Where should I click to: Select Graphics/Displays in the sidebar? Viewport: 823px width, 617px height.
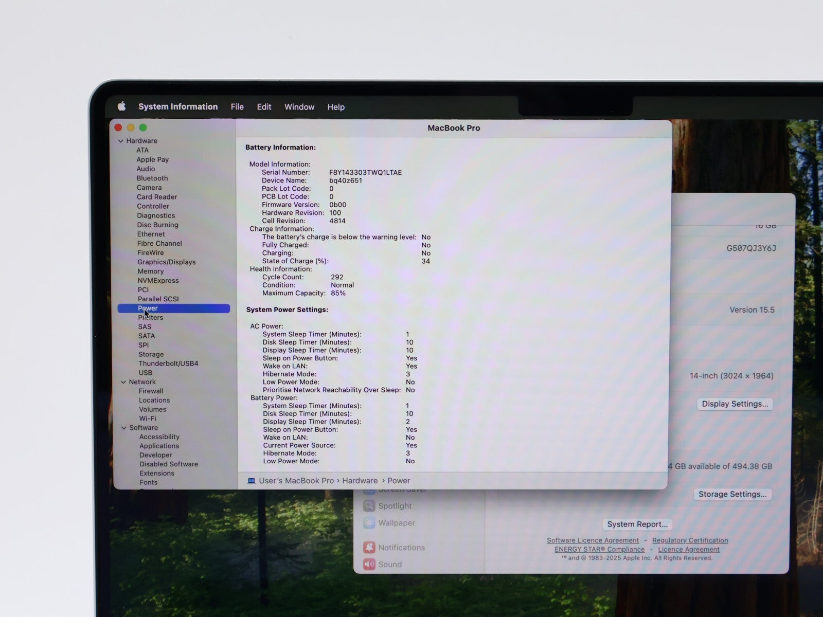tap(167, 262)
